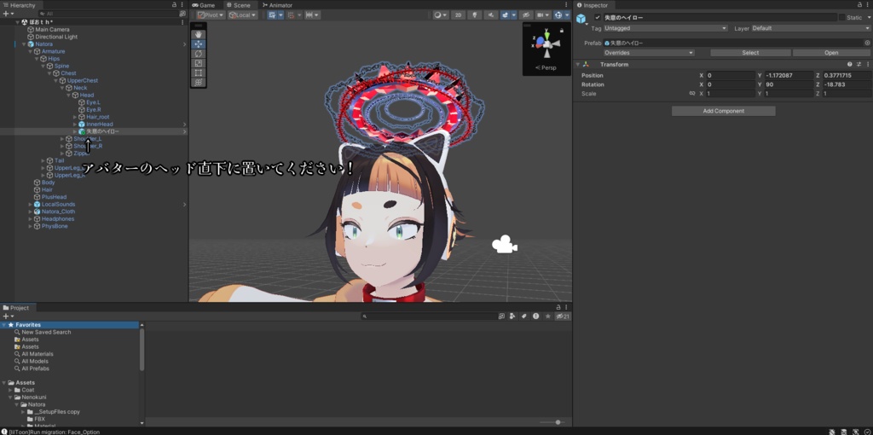Open the Overrides dropdown
This screenshot has width=873, height=435.
click(649, 53)
